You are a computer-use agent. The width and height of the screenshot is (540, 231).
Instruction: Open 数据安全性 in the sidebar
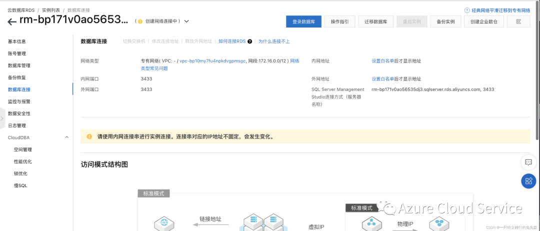coord(19,113)
